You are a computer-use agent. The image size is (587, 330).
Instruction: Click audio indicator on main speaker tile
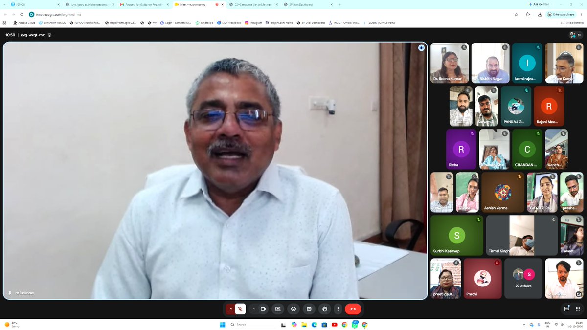pos(421,48)
